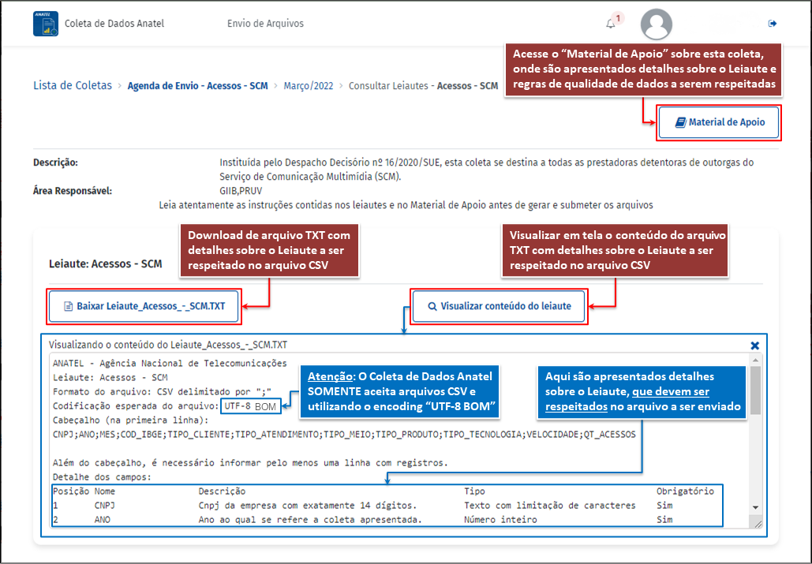The width and height of the screenshot is (812, 564).
Task: Click the layout viewer scrollbar up arrow
Action: pyautogui.click(x=755, y=361)
